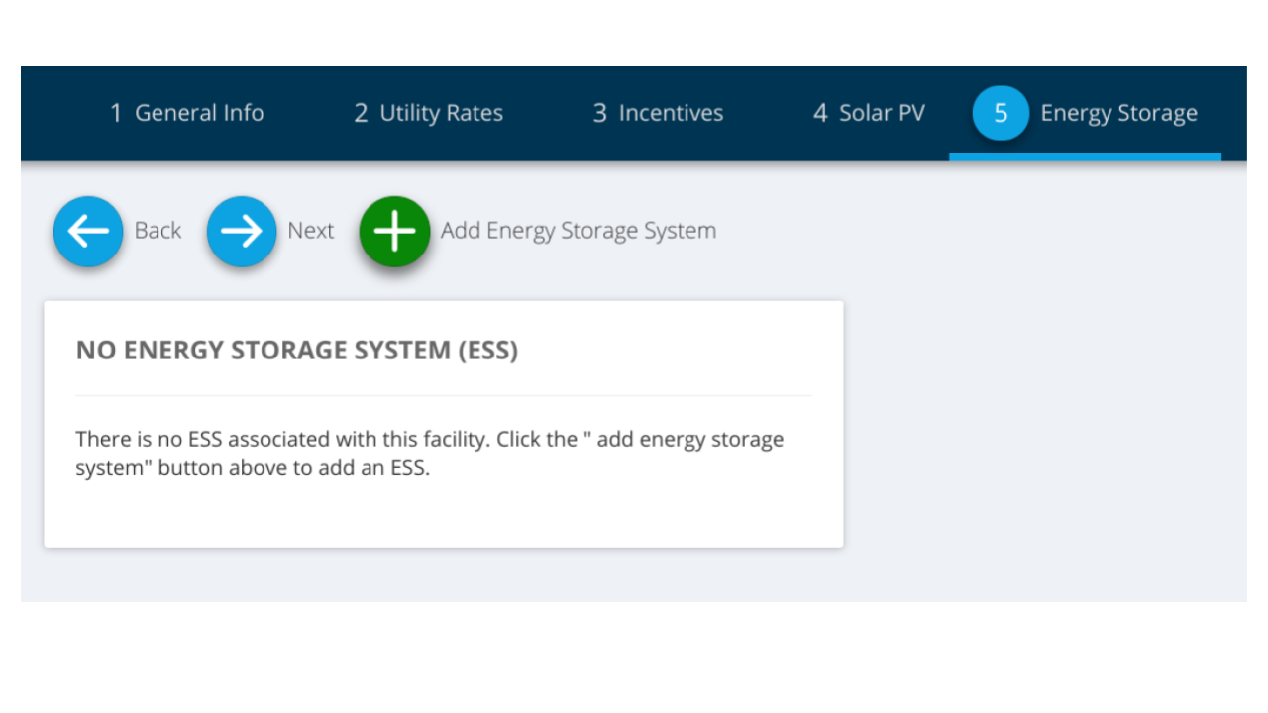Viewport: 1268px width, 713px height.
Task: Click the "Add Energy Storage System" text
Action: click(579, 231)
